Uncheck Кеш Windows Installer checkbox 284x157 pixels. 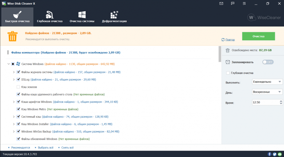point(18,124)
